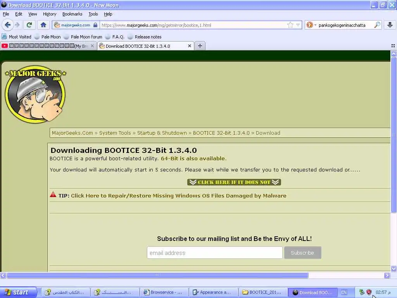Screen dimensions: 397x298
Task: Open the Help menu
Action: [x=108, y=14]
